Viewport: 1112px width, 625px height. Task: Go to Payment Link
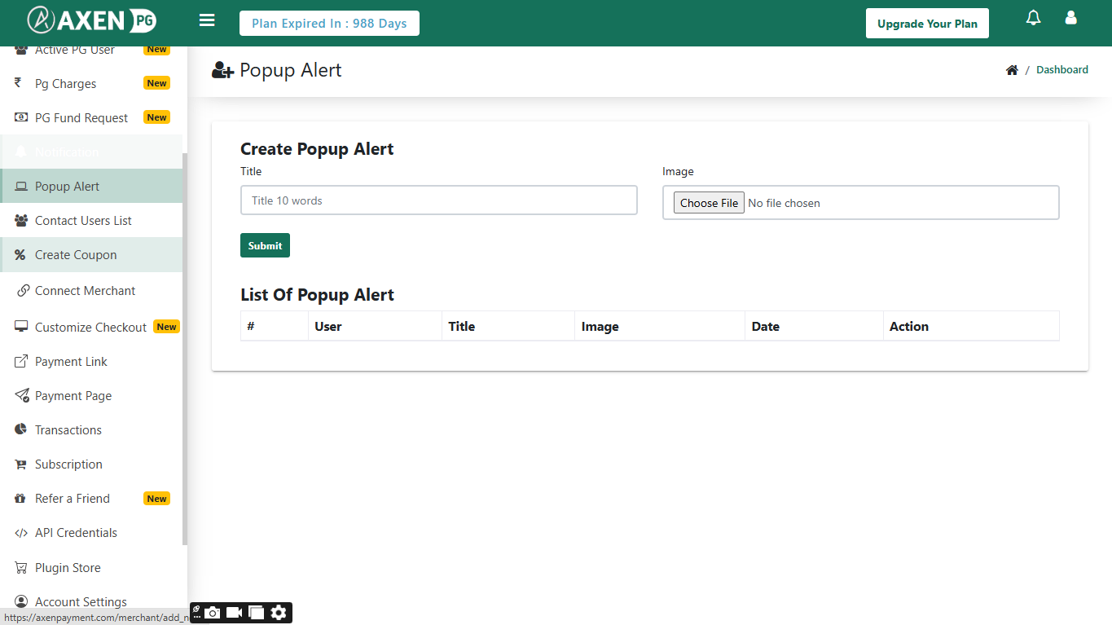tap(91, 361)
